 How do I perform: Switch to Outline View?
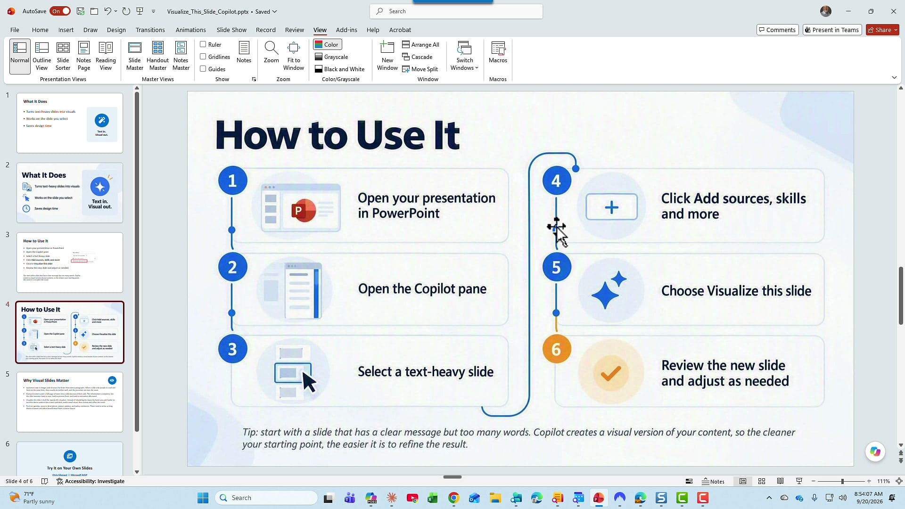[41, 56]
